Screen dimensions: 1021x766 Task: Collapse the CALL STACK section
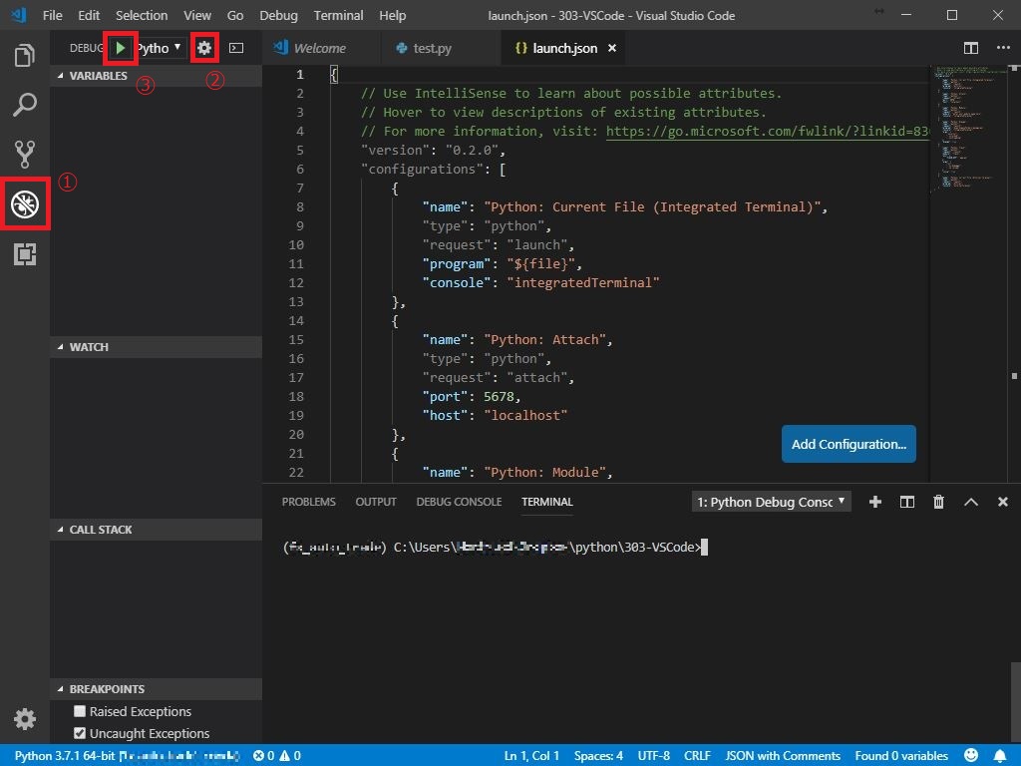coord(157,530)
